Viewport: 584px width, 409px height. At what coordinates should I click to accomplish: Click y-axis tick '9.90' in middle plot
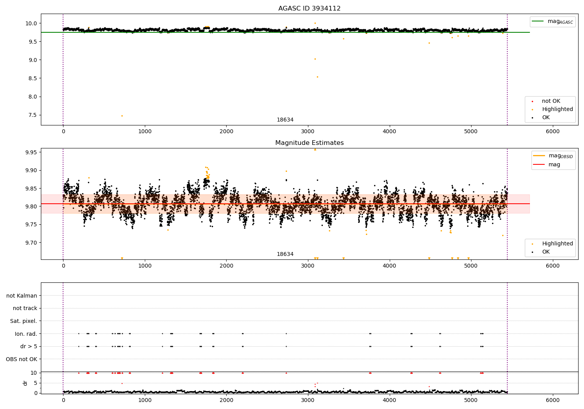(x=31, y=170)
